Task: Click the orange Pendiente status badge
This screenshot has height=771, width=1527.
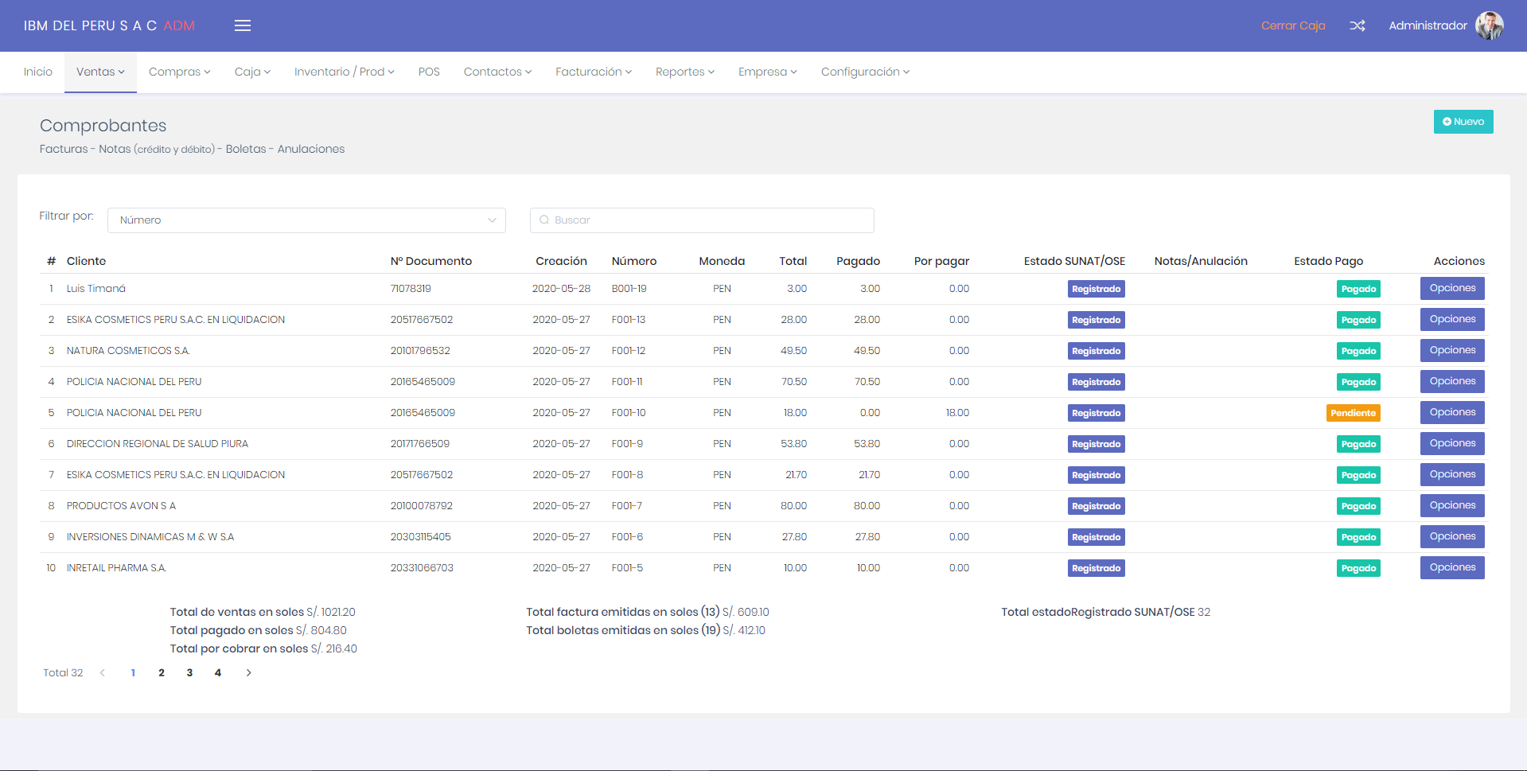Action: click(x=1353, y=413)
